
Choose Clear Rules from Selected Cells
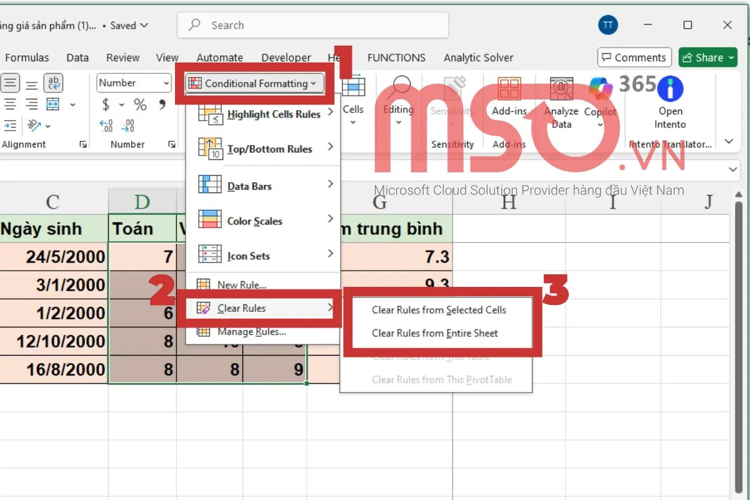pos(439,310)
